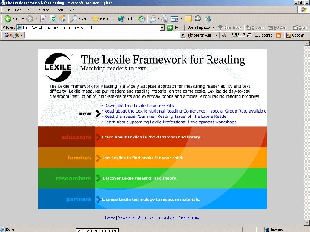
Task: Open the History clock icon
Action: tap(142, 19)
